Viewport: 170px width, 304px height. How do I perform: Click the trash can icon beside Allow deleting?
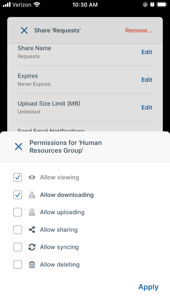pyautogui.click(x=32, y=265)
